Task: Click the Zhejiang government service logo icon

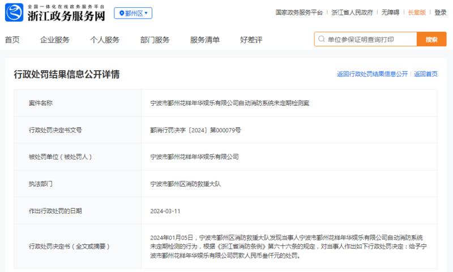Action: [14, 12]
